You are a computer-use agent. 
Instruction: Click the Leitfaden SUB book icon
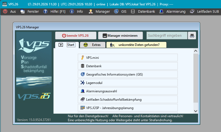click(x=192, y=12)
